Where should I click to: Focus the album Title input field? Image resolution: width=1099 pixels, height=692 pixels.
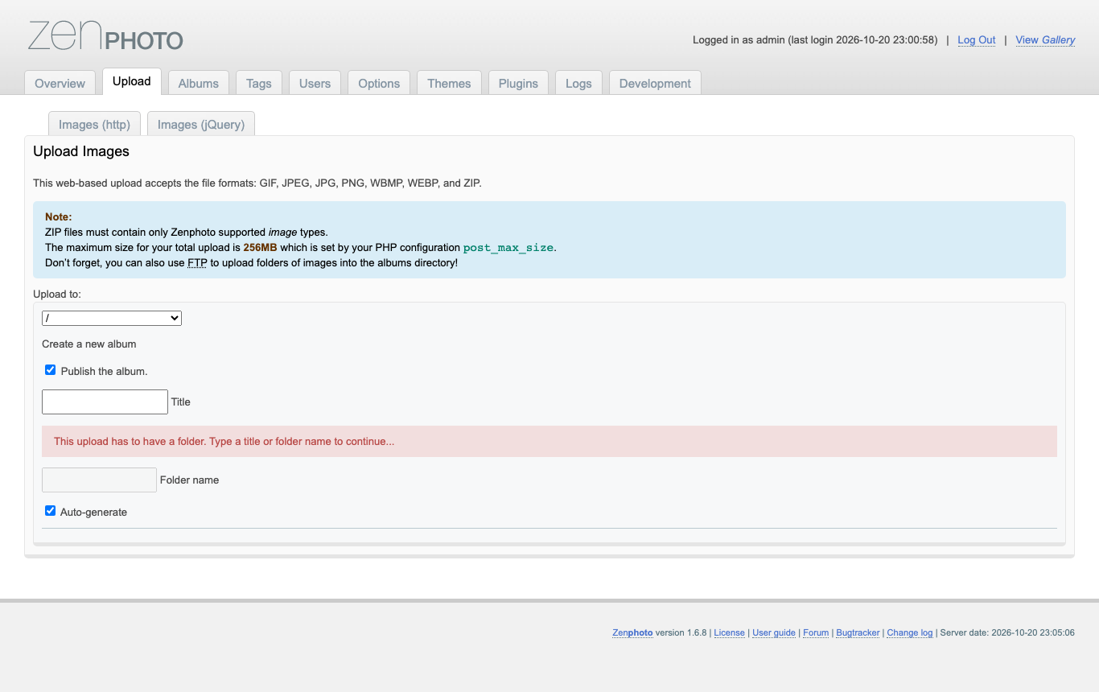coord(105,402)
